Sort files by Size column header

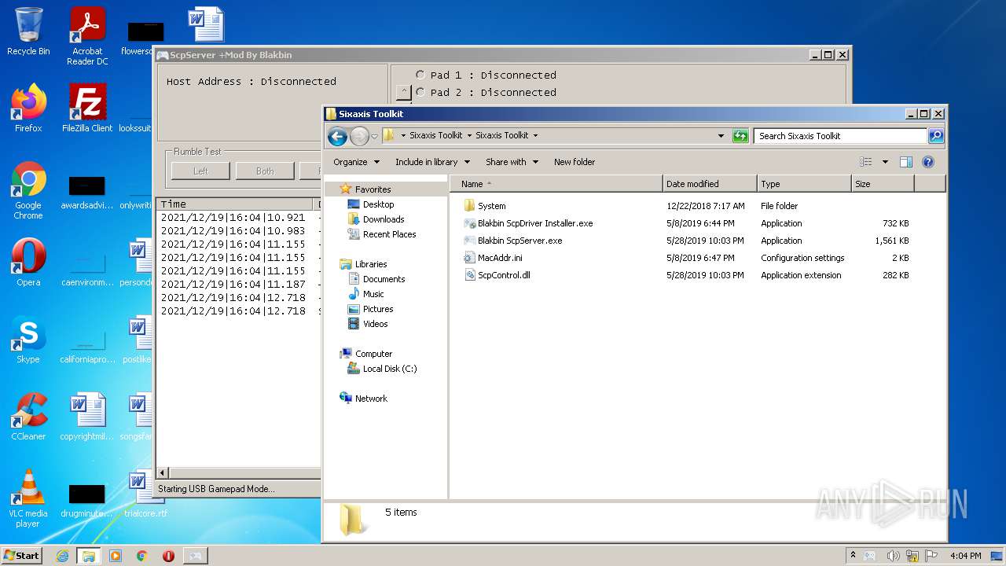point(883,184)
